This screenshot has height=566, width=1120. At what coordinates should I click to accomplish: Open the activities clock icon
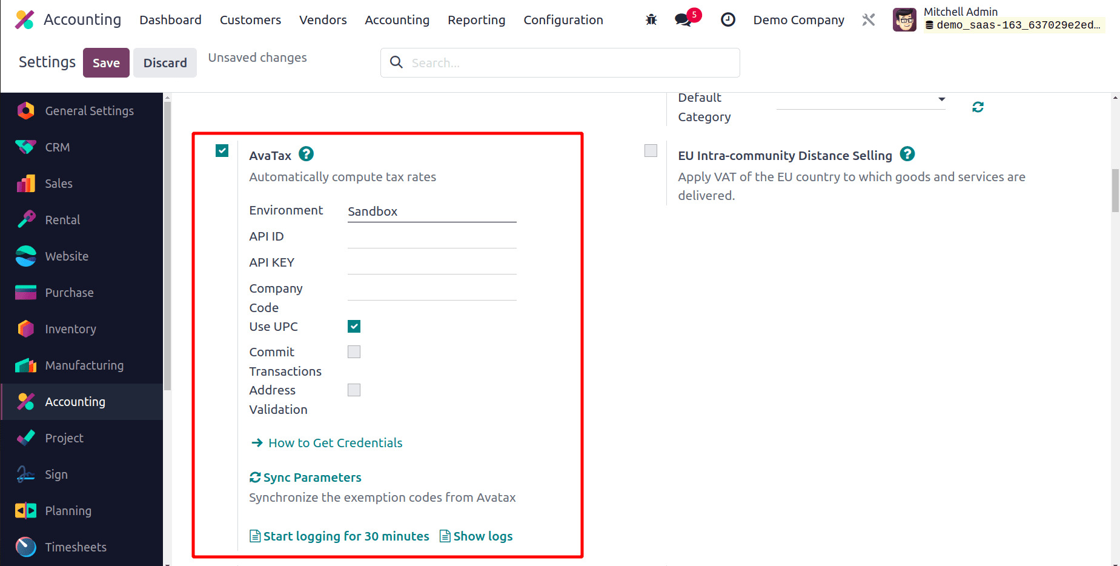tap(727, 20)
